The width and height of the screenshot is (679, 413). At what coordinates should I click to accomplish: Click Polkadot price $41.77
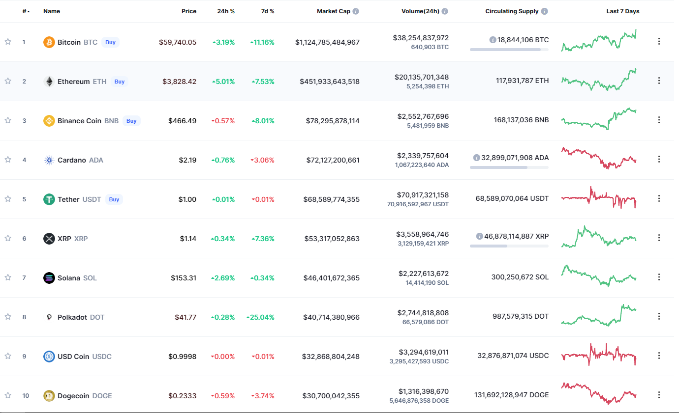[185, 317]
